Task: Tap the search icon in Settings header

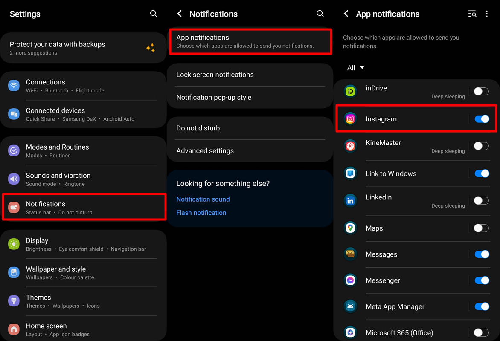Action: (x=154, y=14)
